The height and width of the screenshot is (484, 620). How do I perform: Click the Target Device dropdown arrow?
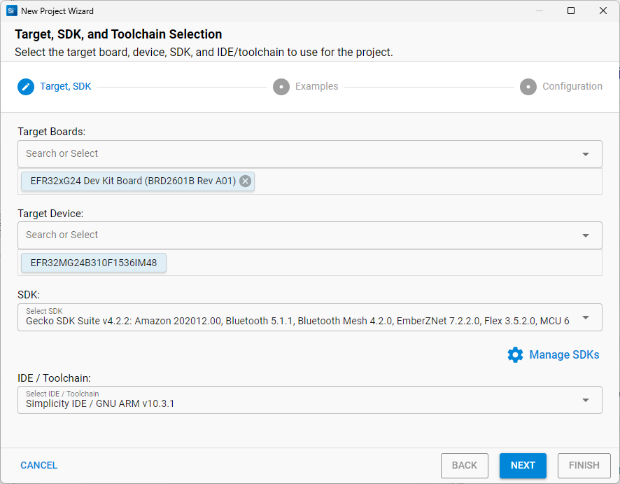click(586, 235)
